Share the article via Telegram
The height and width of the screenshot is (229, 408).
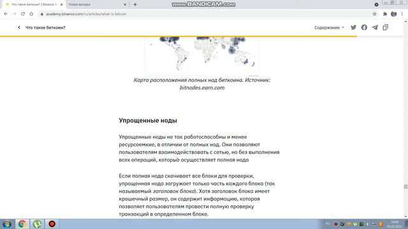(375, 27)
